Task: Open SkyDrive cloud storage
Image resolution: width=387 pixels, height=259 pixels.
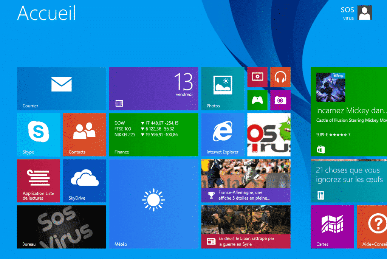Action: (x=84, y=181)
